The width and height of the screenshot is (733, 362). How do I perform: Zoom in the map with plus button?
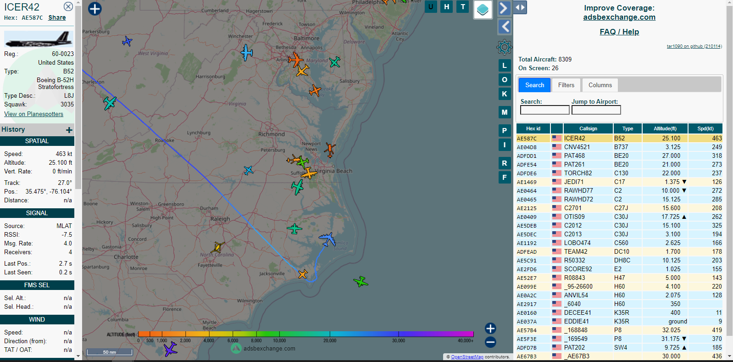click(490, 328)
